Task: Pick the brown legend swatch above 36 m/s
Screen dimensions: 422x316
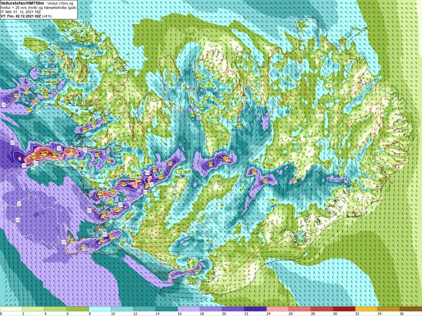Action: click(411, 309)
